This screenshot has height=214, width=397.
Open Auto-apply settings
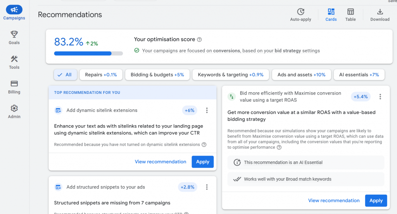click(300, 15)
